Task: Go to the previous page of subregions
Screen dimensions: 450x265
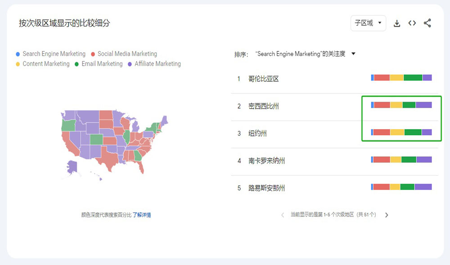Action: [283, 215]
